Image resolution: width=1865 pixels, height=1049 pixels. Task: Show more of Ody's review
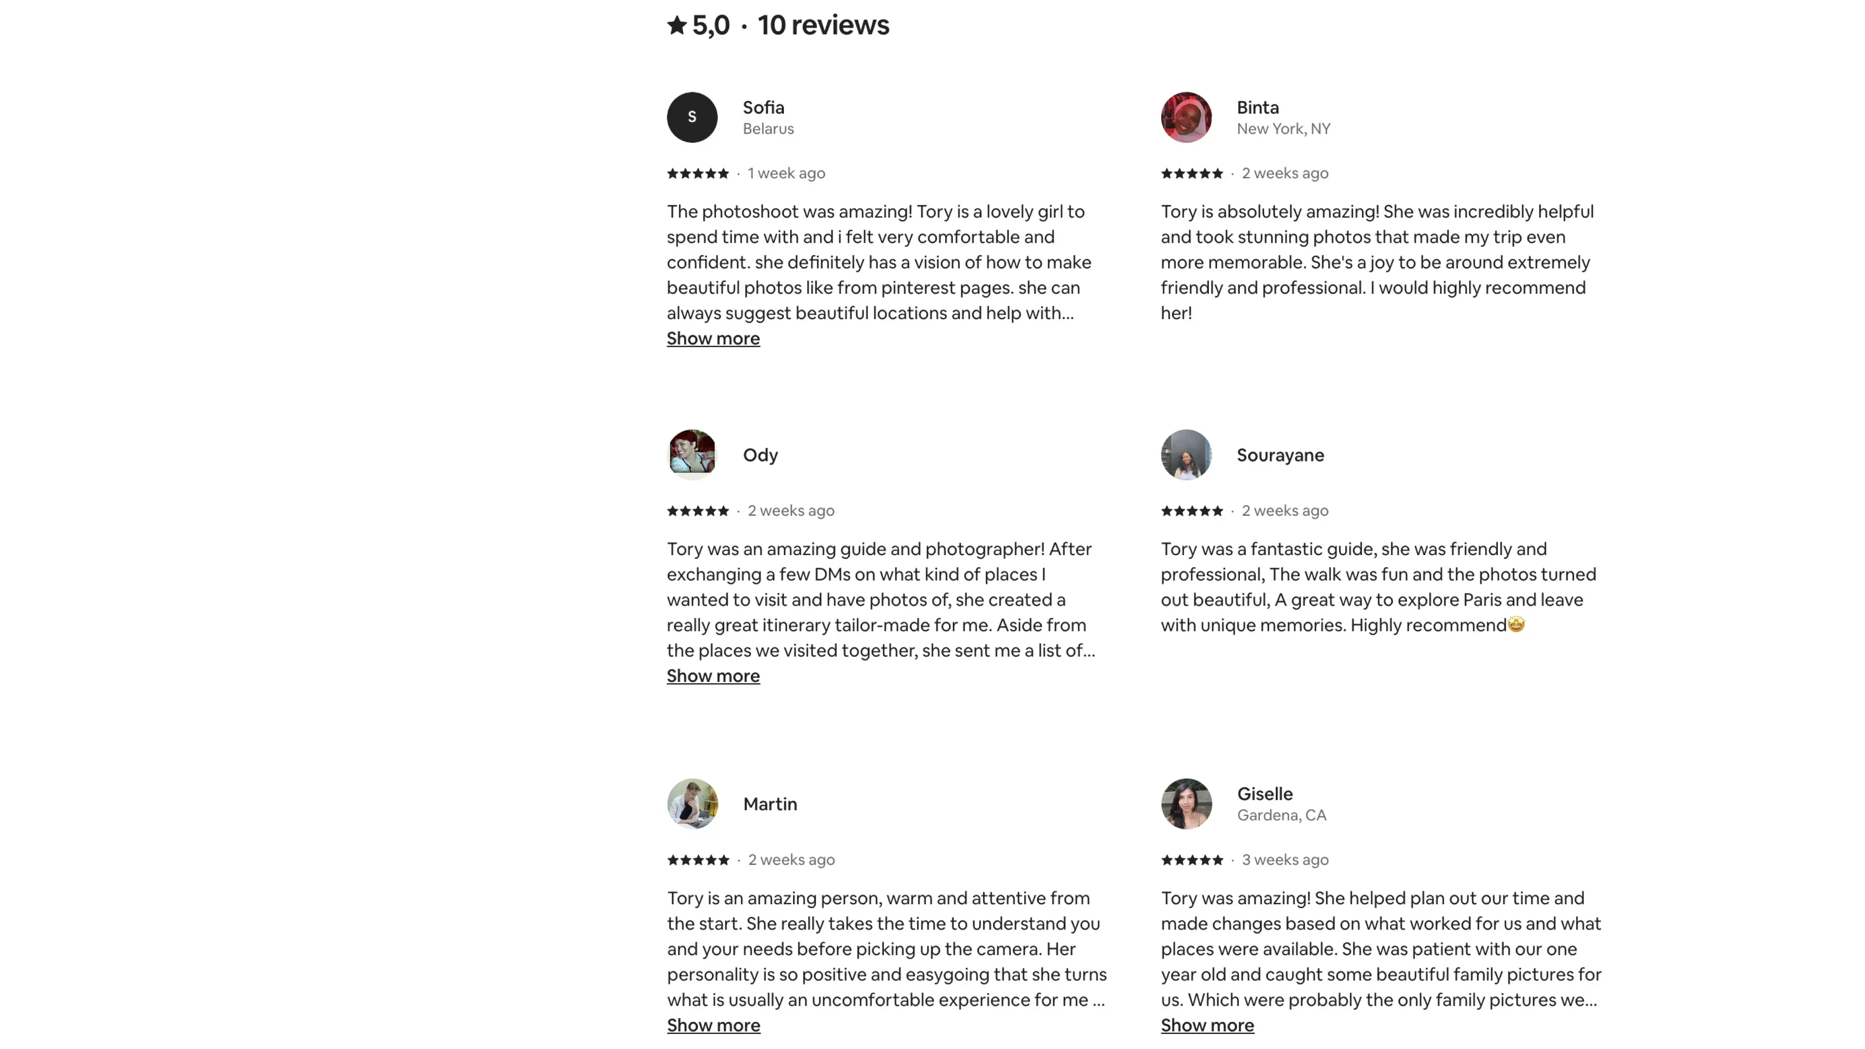(x=713, y=676)
